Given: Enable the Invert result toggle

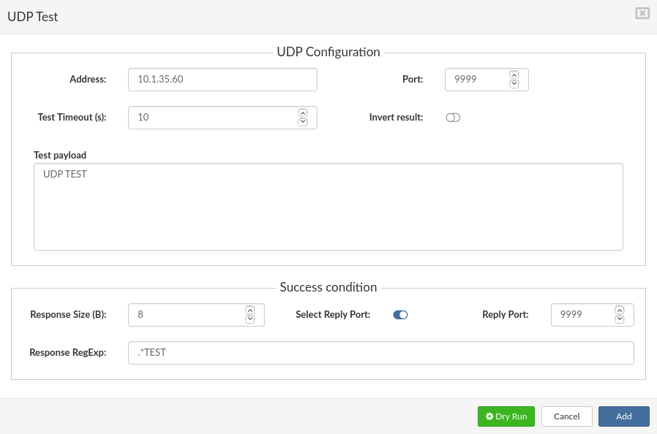Looking at the screenshot, I should coord(452,117).
